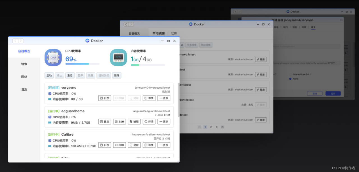Click 应用 to apply container settings
The height and width of the screenshot is (172, 359).
333,93
